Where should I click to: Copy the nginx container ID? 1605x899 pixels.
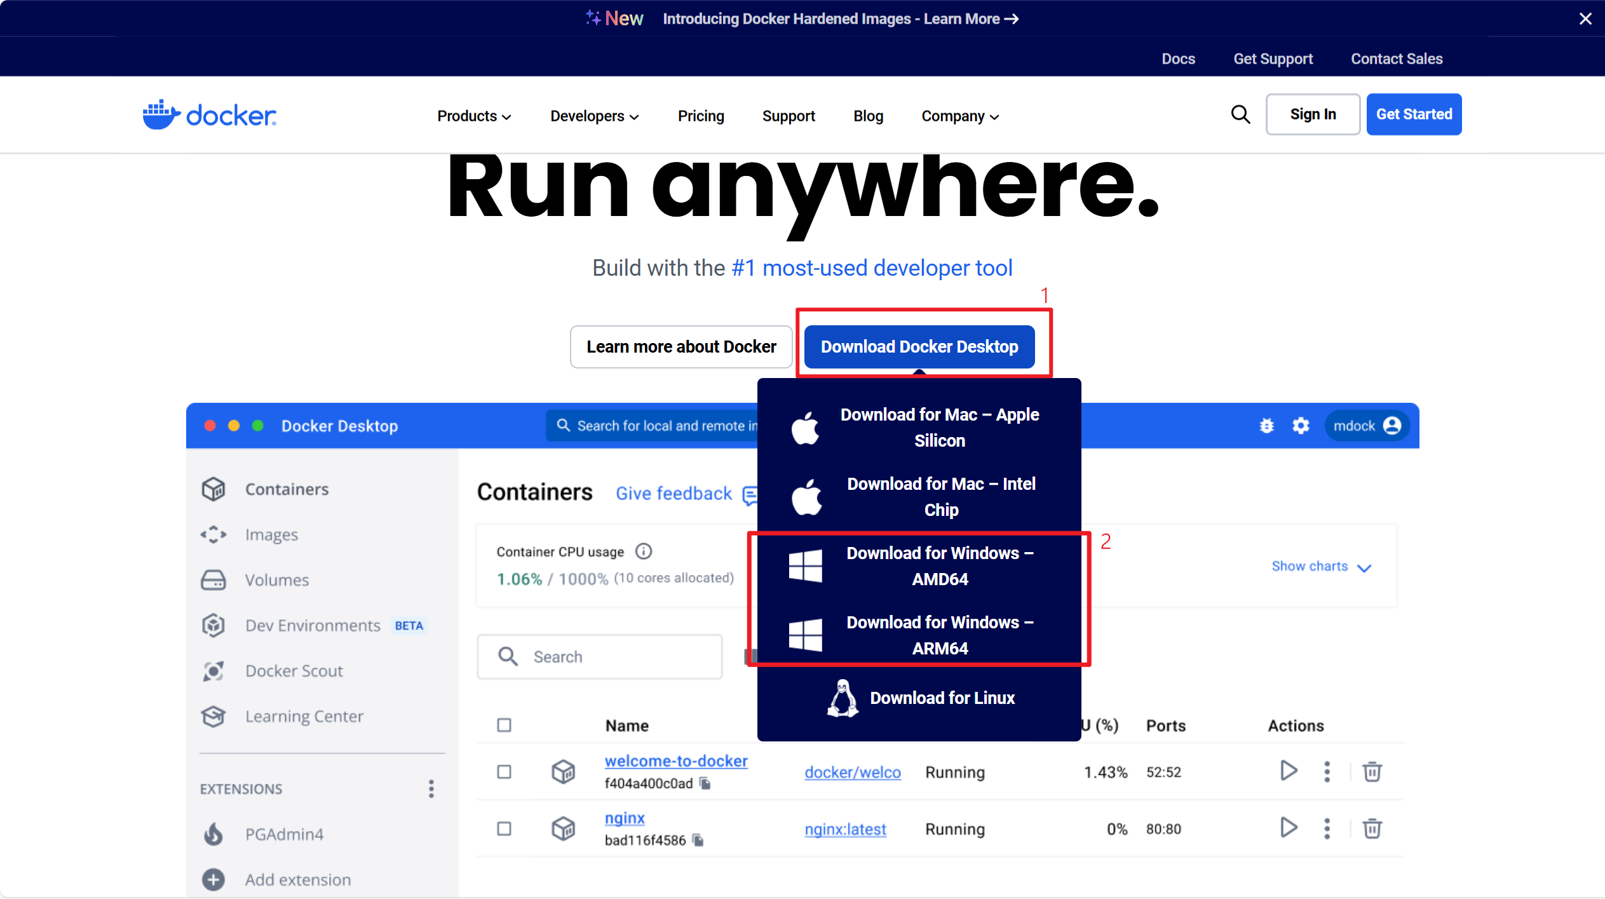698,840
